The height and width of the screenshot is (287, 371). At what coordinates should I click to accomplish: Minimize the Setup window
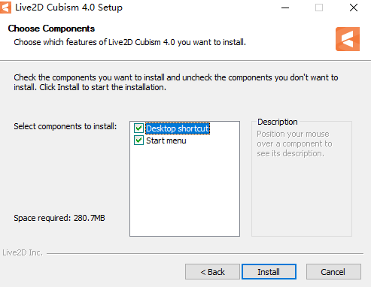coord(285,8)
